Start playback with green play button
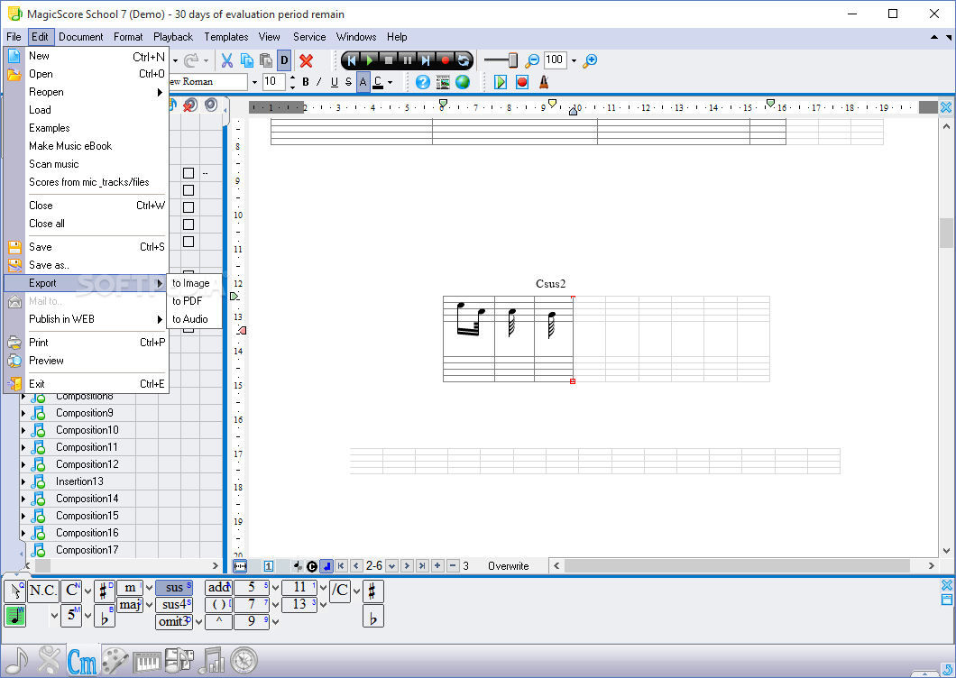The width and height of the screenshot is (956, 678). 370,60
